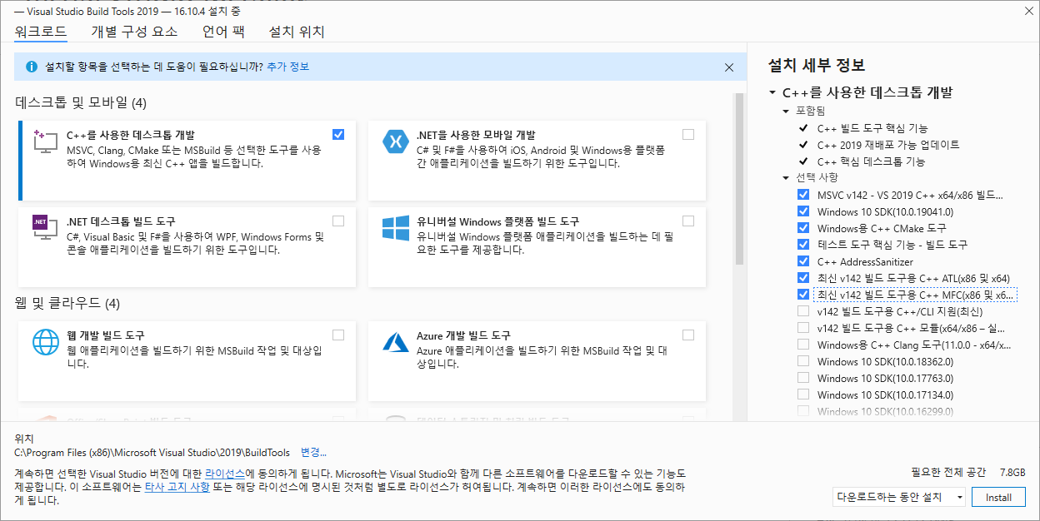Click the C++ 2019 재배포 가능 업데이트 item
The height and width of the screenshot is (521, 1040).
point(888,145)
